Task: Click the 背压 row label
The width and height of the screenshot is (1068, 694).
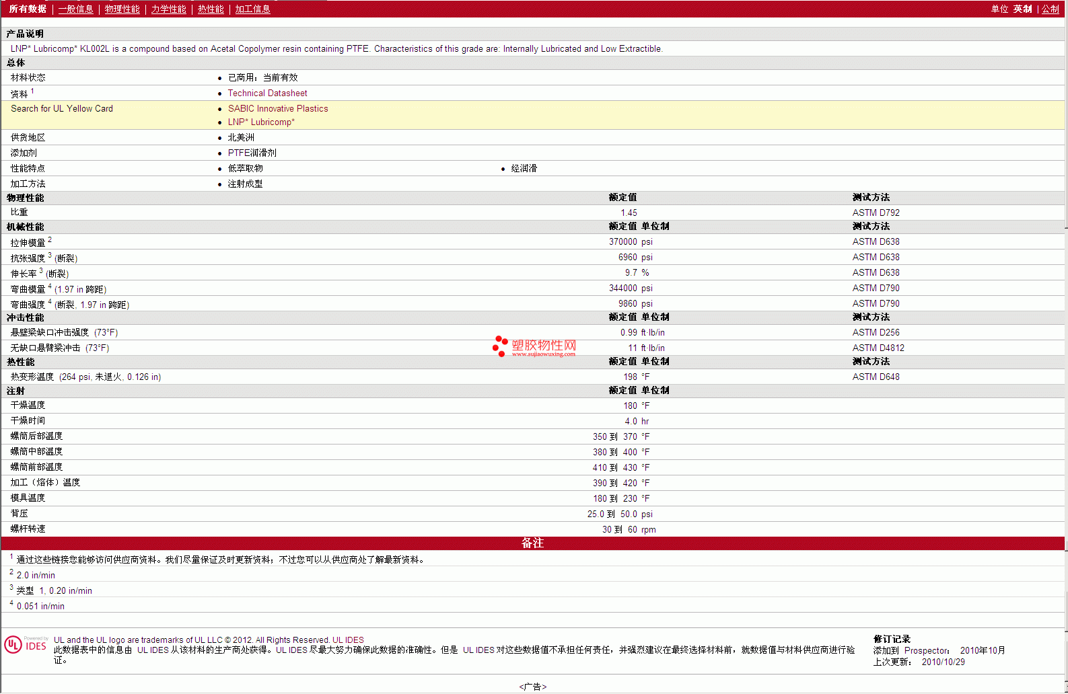Action: [x=19, y=514]
